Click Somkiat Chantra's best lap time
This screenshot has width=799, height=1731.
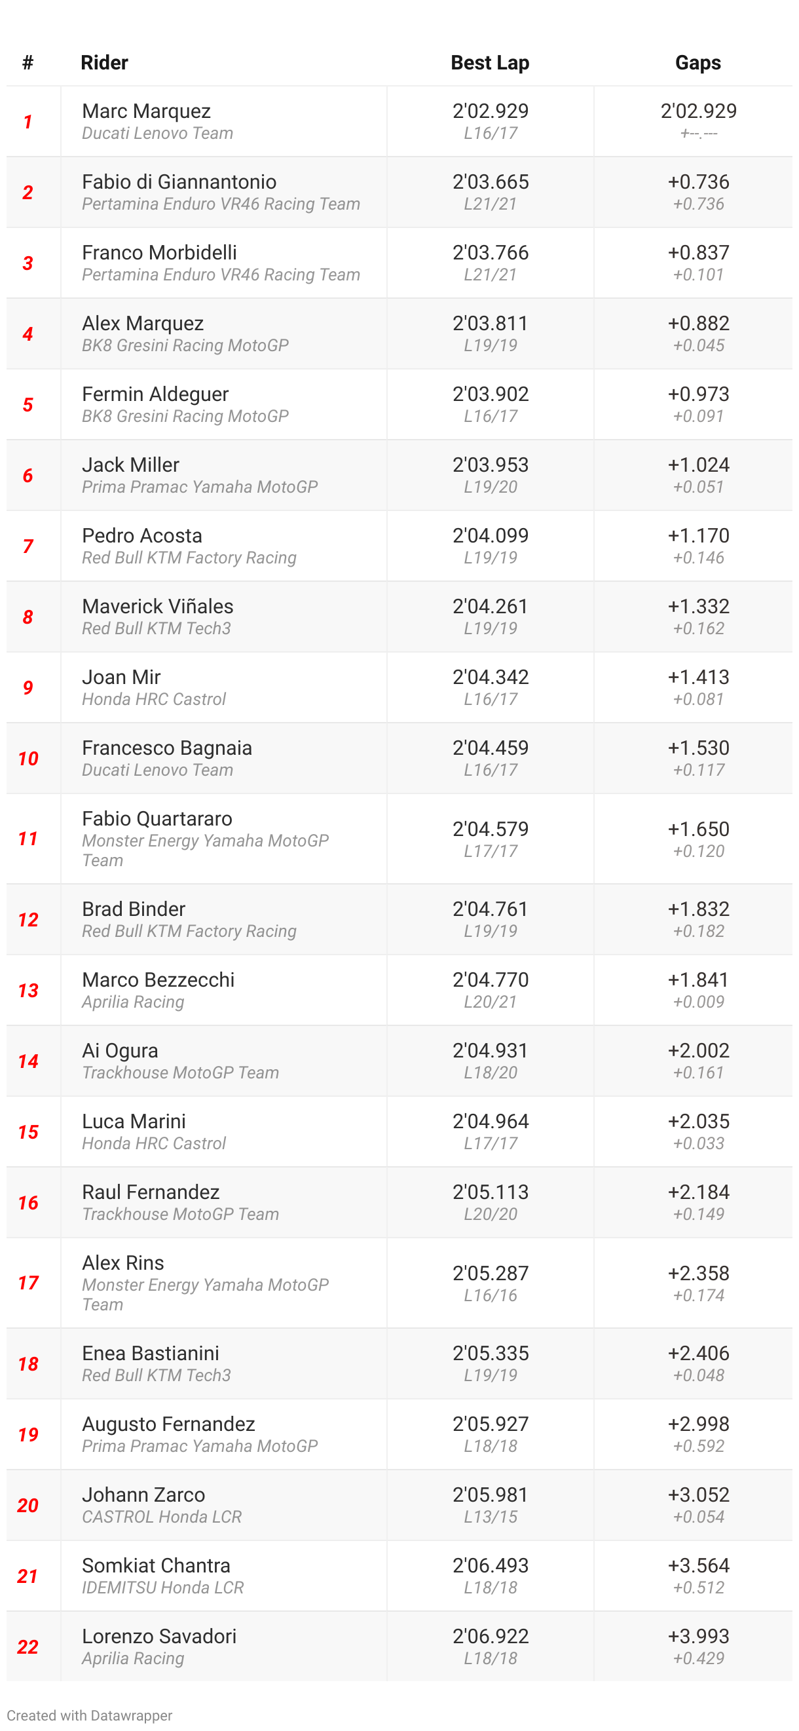point(490,1565)
